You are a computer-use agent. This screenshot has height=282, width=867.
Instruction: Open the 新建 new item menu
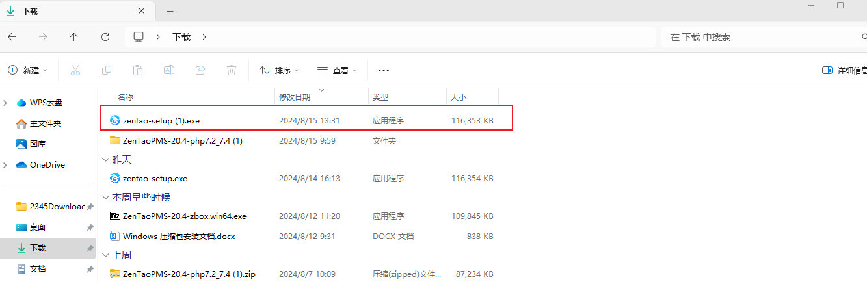click(28, 70)
